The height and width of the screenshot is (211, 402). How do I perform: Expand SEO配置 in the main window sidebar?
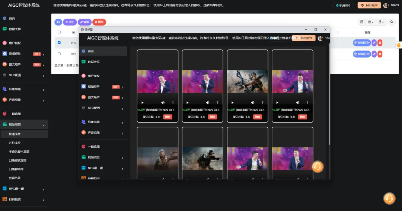[x=24, y=75]
